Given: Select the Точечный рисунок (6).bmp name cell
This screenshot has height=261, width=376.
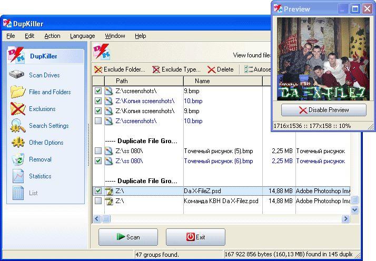Looking at the screenshot, I should [x=219, y=161].
